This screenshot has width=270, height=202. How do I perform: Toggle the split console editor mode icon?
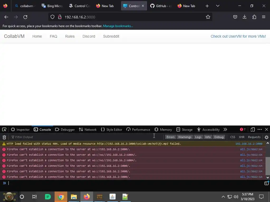pyautogui.click(x=266, y=183)
